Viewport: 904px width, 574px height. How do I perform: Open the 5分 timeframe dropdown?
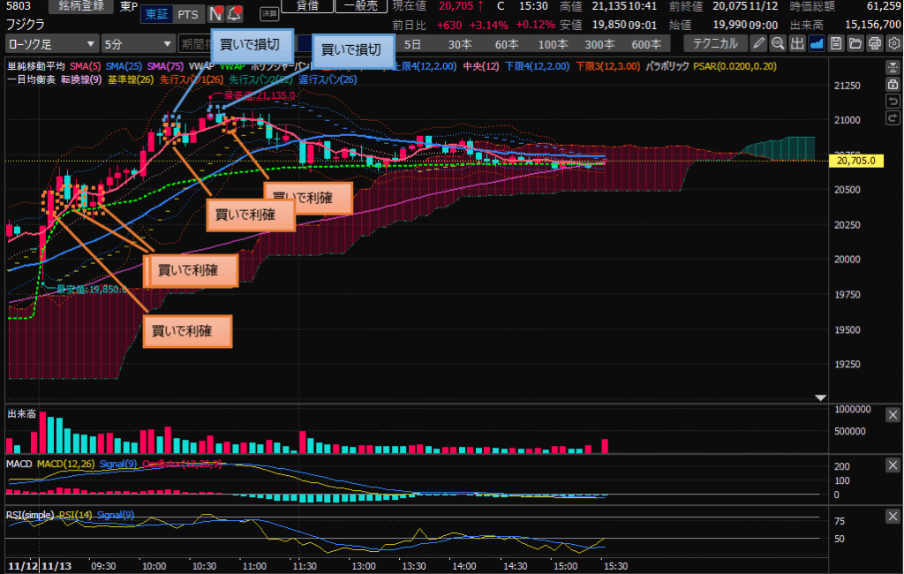click(137, 43)
